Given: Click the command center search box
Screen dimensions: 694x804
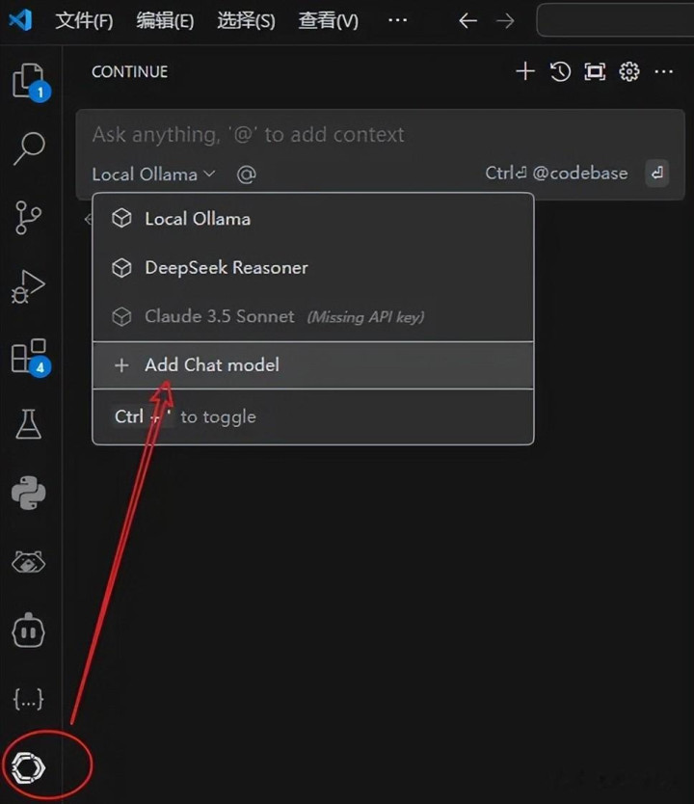Looking at the screenshot, I should (x=615, y=20).
